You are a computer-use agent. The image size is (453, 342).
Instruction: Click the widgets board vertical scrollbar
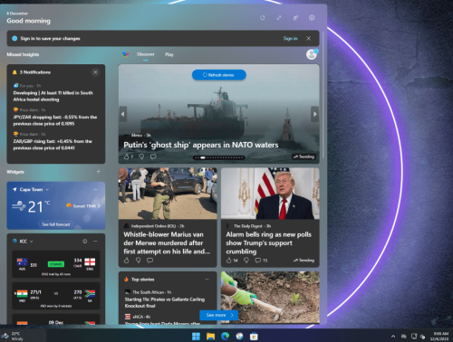click(x=323, y=95)
